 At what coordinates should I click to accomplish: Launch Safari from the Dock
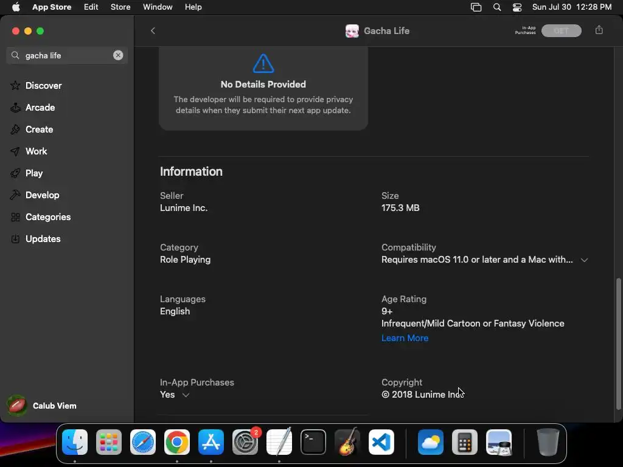[143, 442]
